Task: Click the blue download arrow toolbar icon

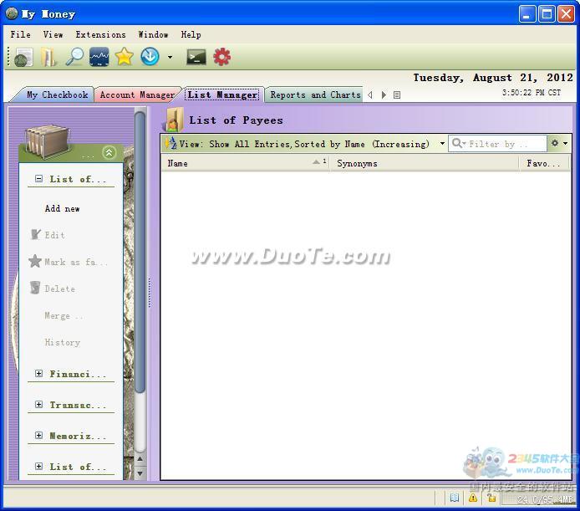Action: pos(150,57)
